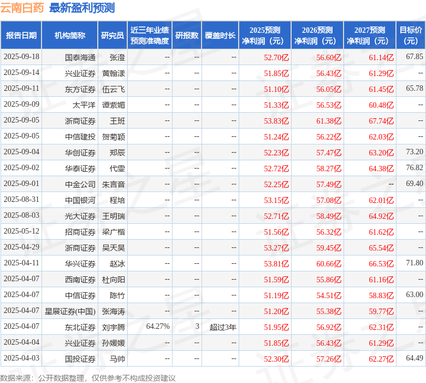Select researcher 马帅
The height and width of the screenshot is (383, 426).
(117, 359)
